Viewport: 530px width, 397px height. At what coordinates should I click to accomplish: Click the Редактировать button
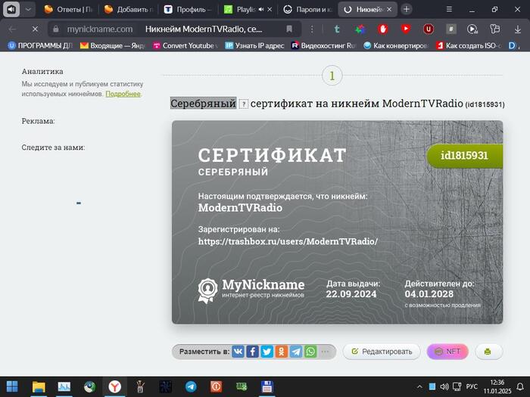382,352
